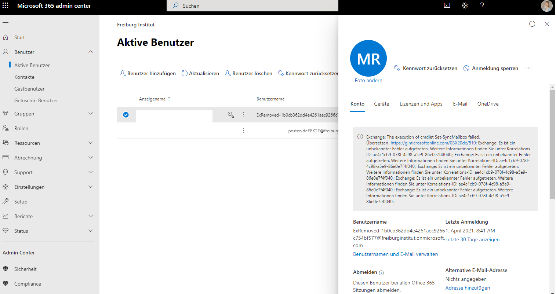This screenshot has height=294, width=556.
Task: Switch to the Konto tab
Action: (357, 104)
